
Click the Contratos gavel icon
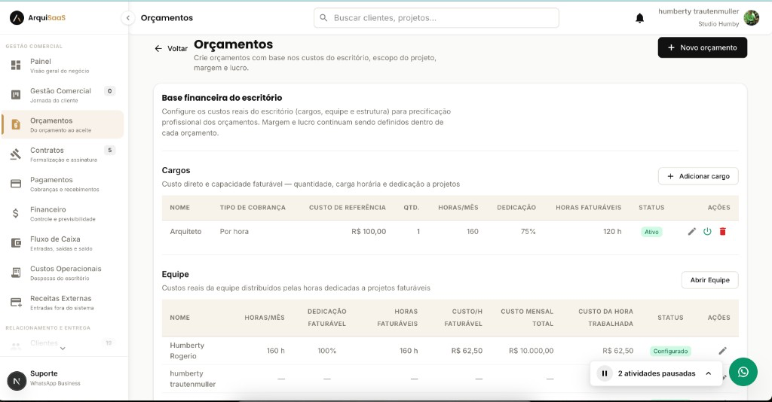pyautogui.click(x=16, y=154)
